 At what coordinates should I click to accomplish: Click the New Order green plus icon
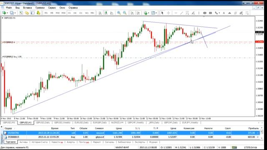coord(4,13)
